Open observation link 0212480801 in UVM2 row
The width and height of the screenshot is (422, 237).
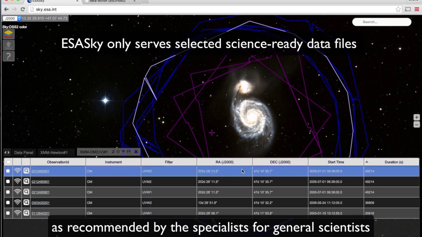tap(41, 182)
